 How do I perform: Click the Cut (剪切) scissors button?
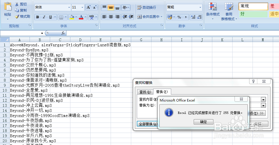pyautogui.click(x=21, y=4)
